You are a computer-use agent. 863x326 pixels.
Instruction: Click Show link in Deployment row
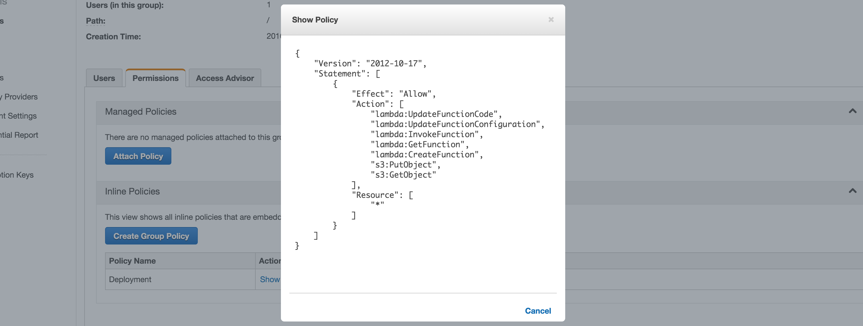point(270,279)
